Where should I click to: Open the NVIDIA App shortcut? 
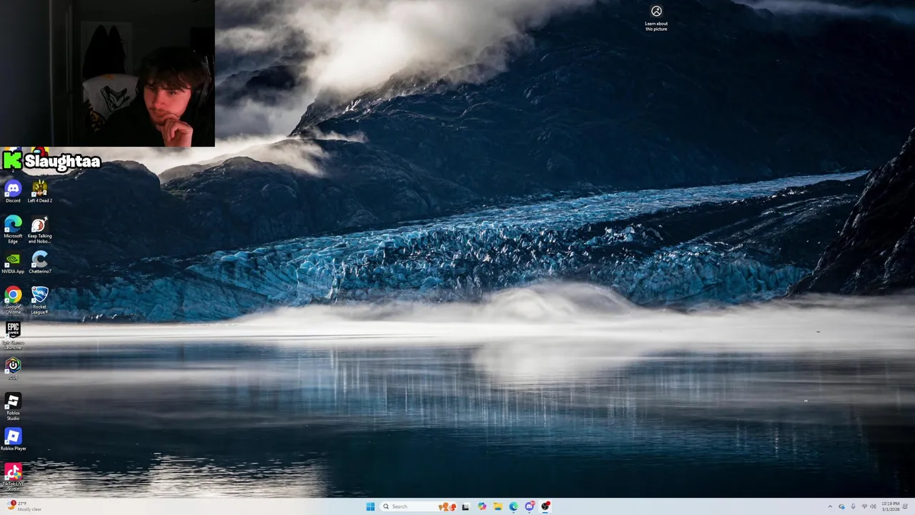[x=13, y=263]
